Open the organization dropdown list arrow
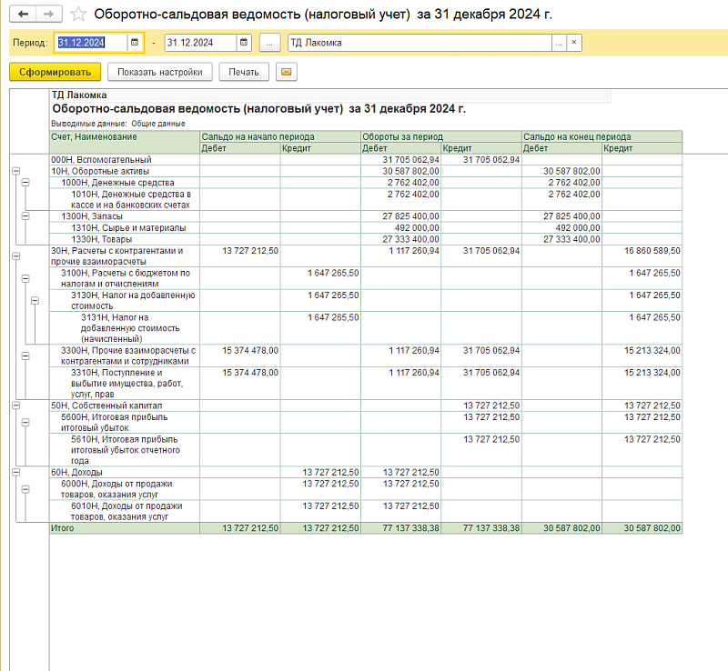 tap(559, 43)
